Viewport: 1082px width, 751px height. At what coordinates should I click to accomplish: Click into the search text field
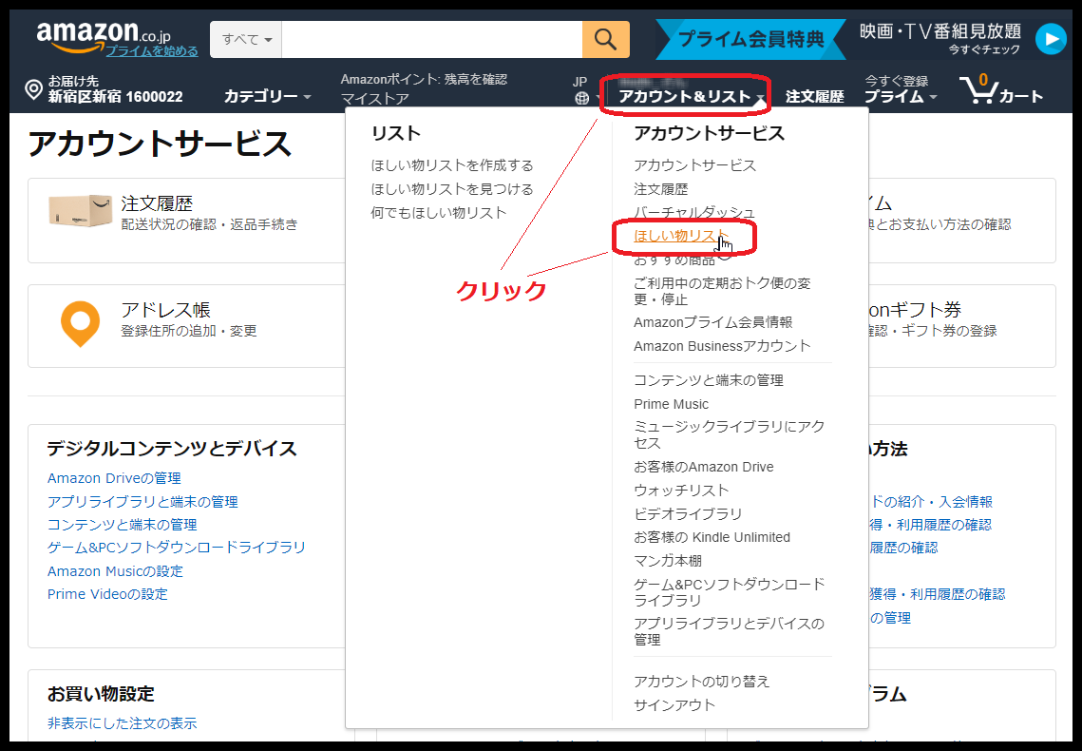431,40
